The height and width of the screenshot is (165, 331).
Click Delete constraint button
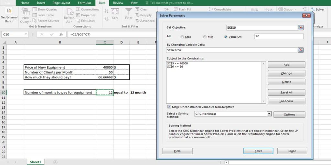point(286,82)
